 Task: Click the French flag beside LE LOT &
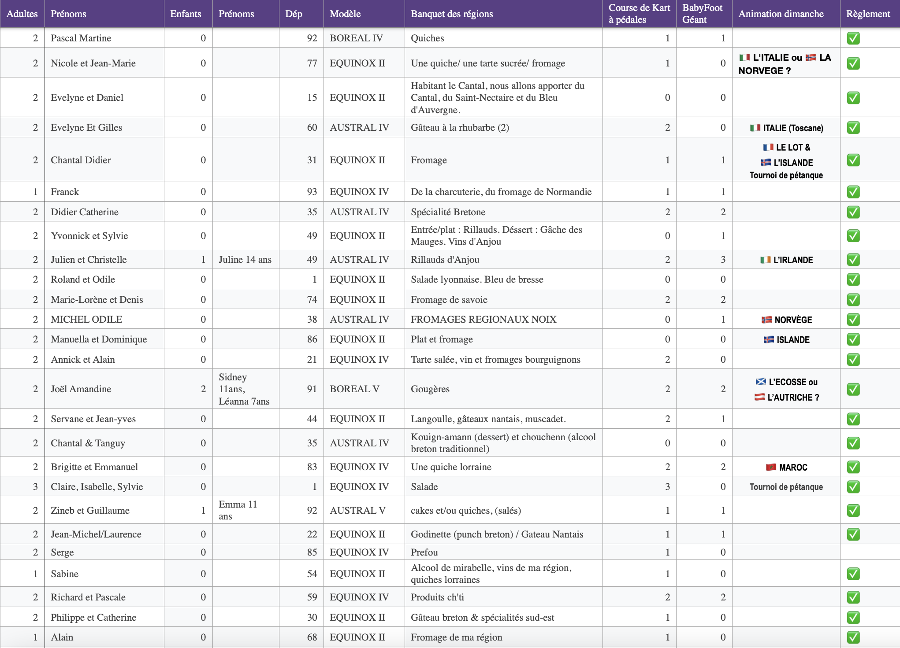point(768,147)
